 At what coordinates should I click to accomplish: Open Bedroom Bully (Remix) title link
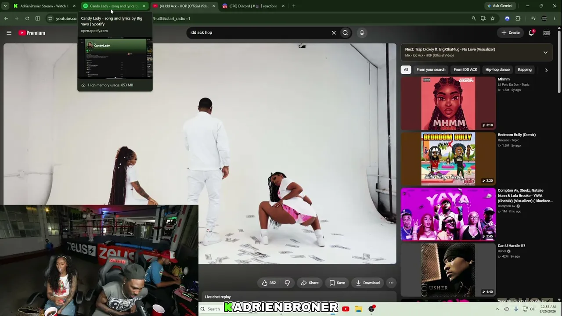(x=516, y=135)
